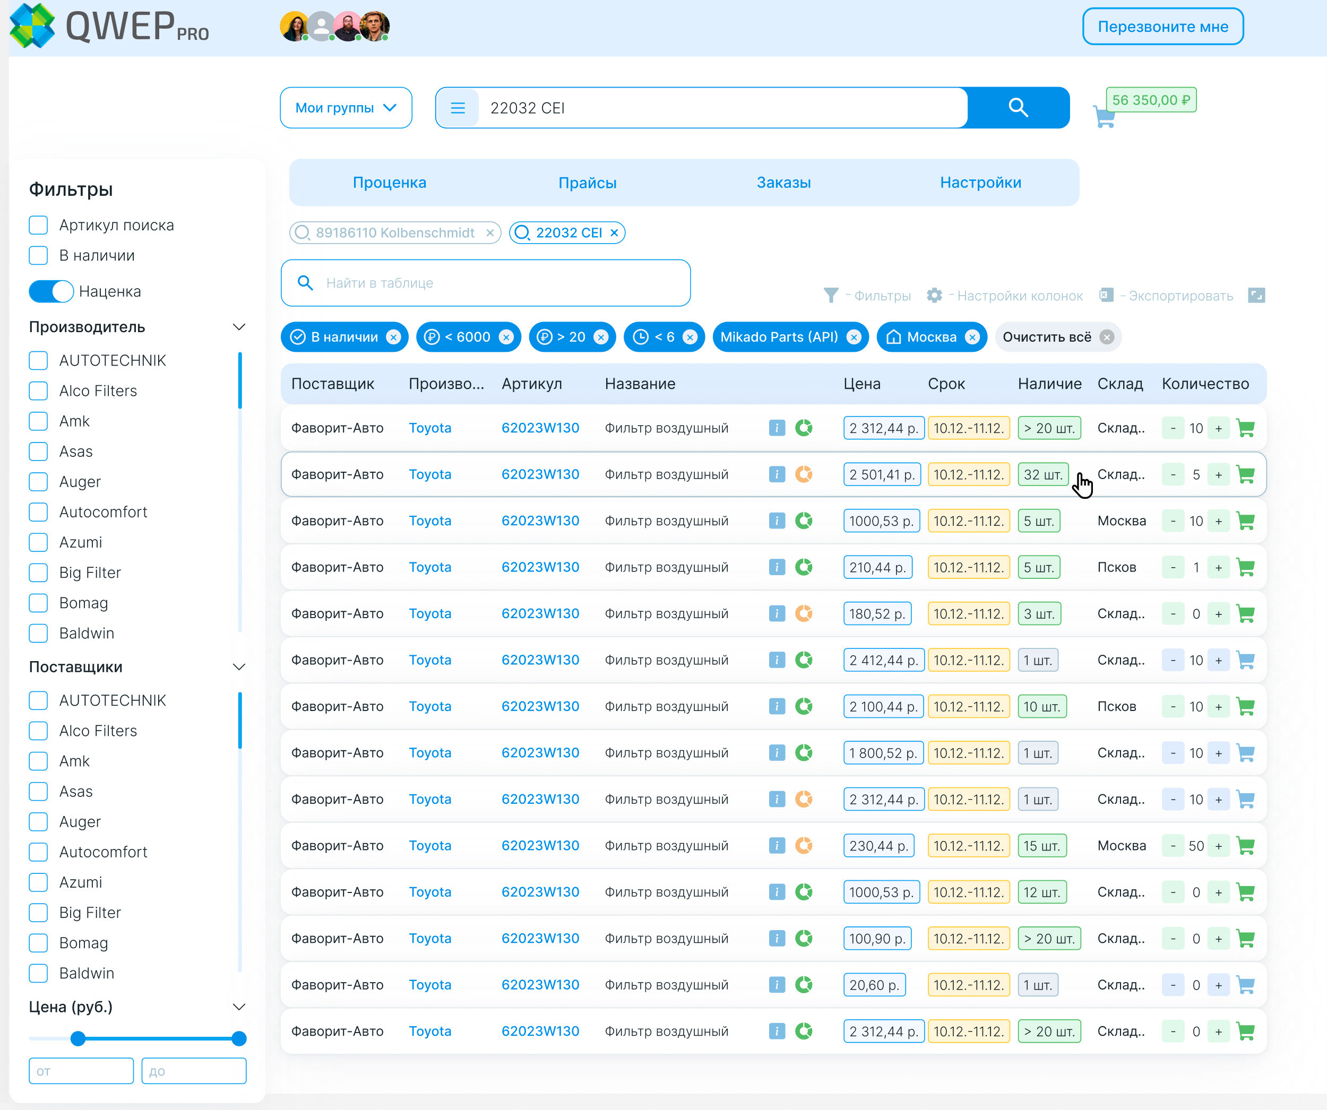The height and width of the screenshot is (1110, 1327).
Task: Collapse the Цена (руб.) section
Action: tap(239, 1007)
